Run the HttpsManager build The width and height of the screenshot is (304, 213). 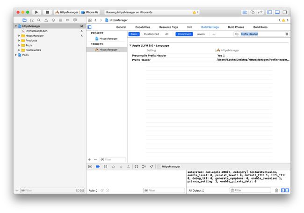point(36,12)
